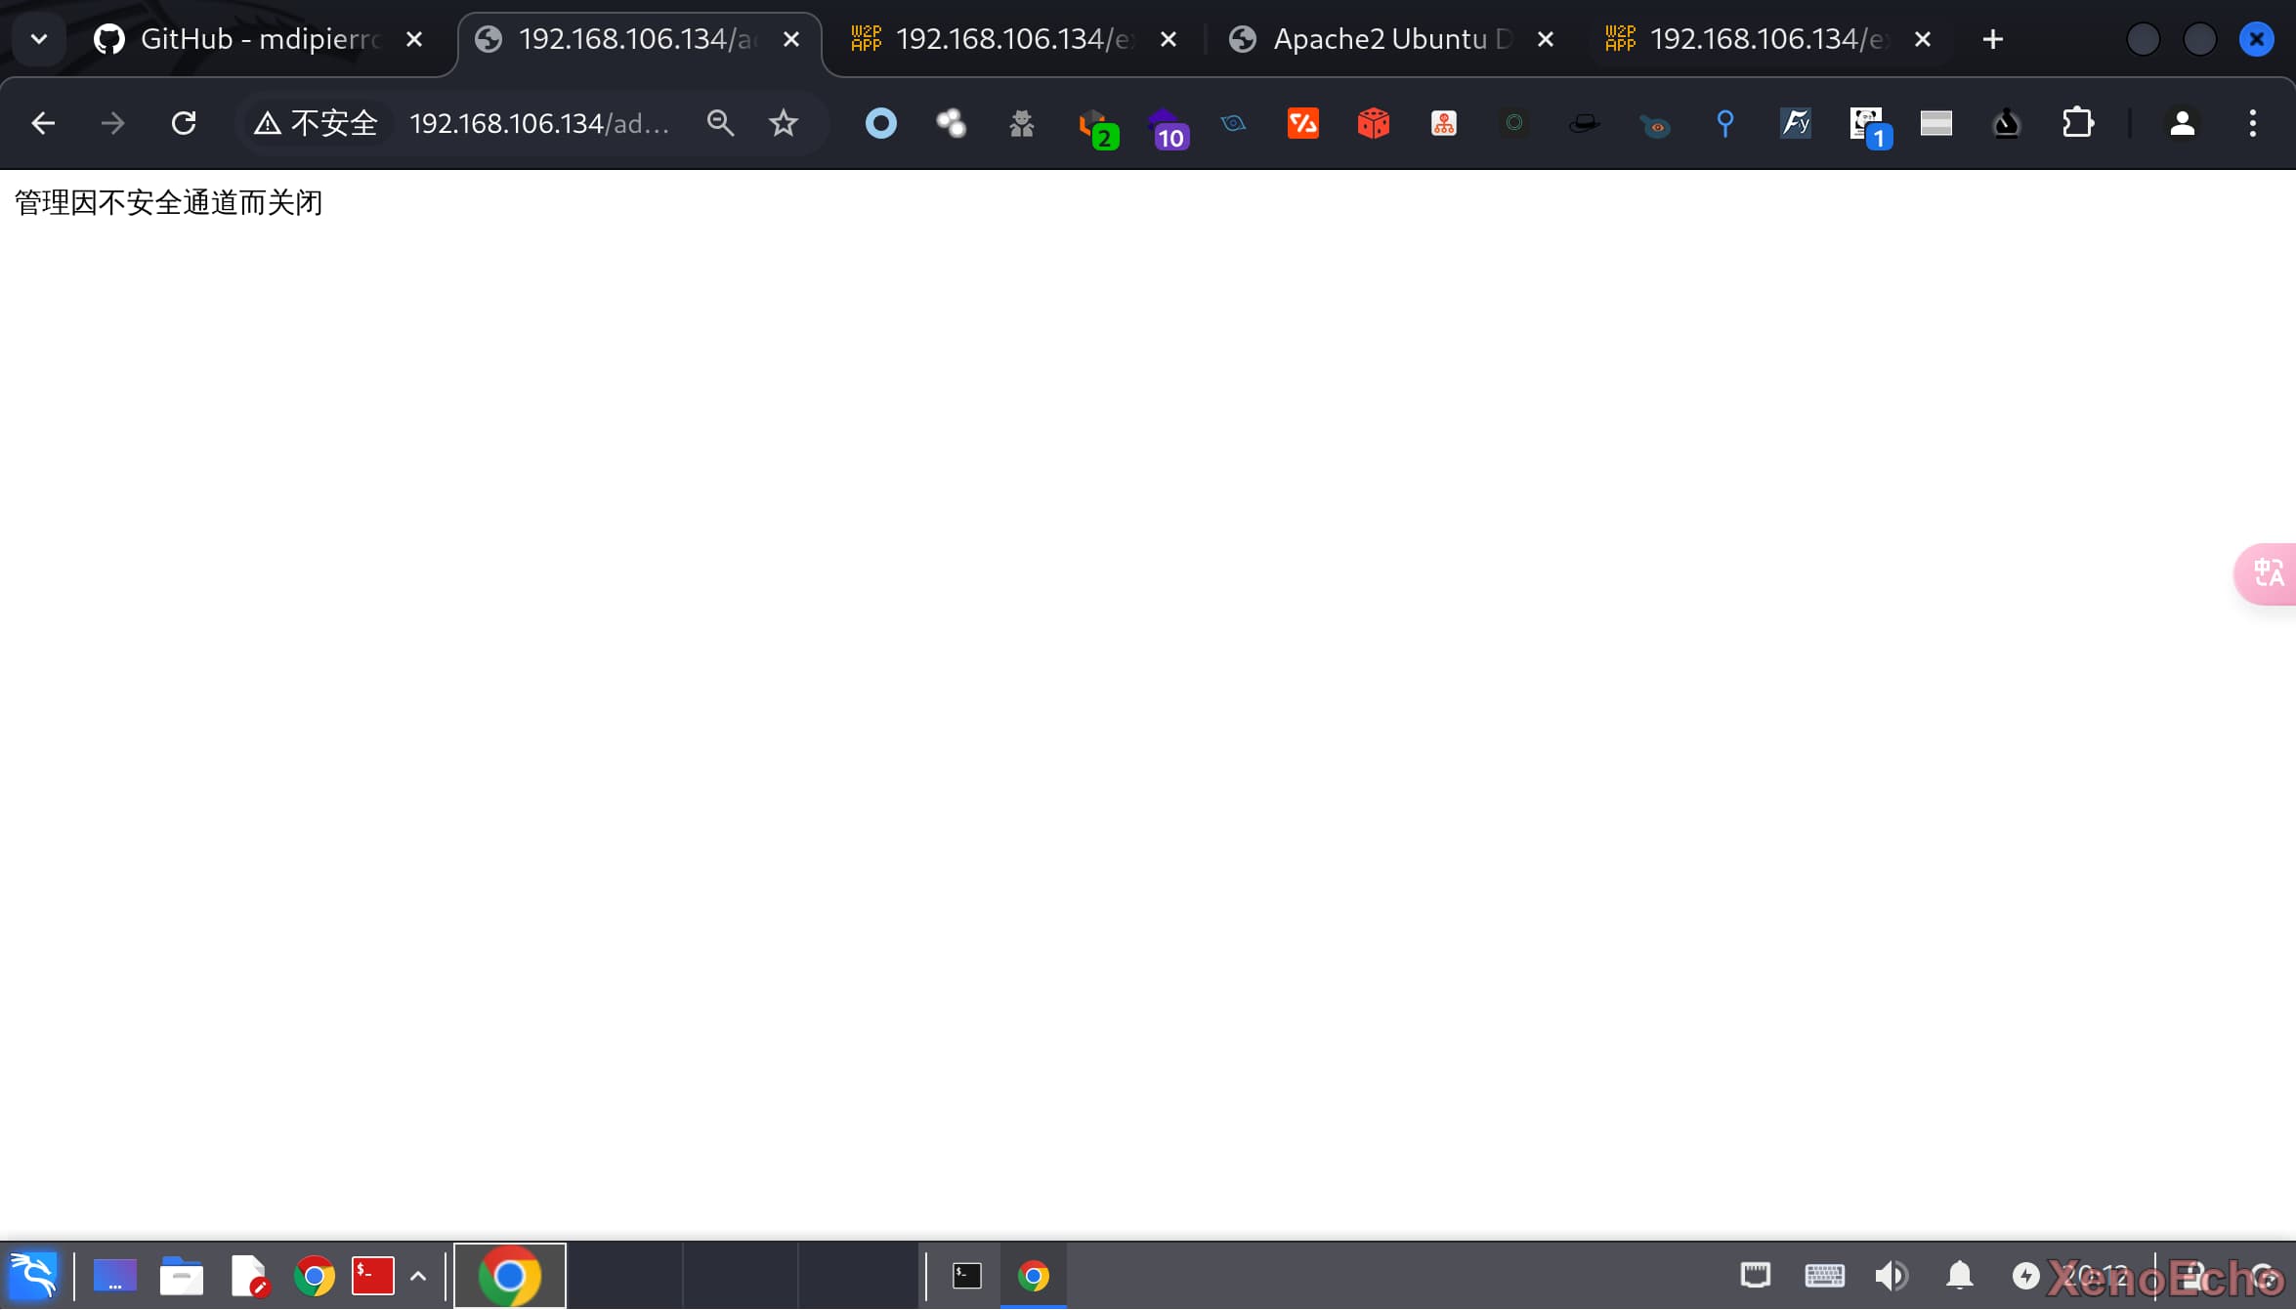The image size is (2296, 1310).
Task: Click the red dice extension icon
Action: pyautogui.click(x=1373, y=123)
